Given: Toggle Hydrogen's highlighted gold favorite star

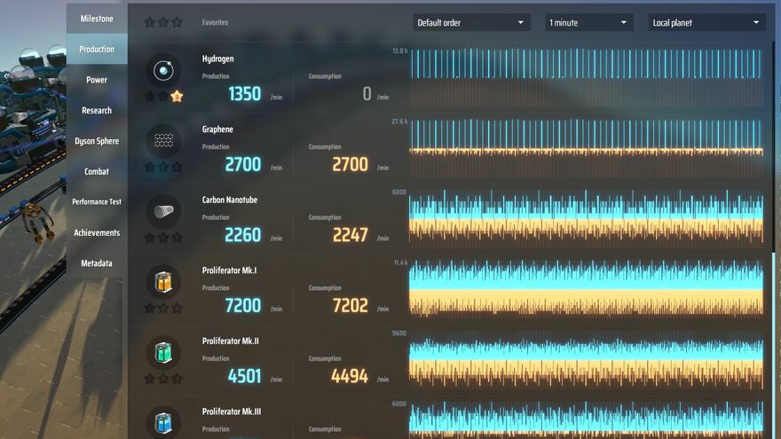Looking at the screenshot, I should (x=177, y=96).
